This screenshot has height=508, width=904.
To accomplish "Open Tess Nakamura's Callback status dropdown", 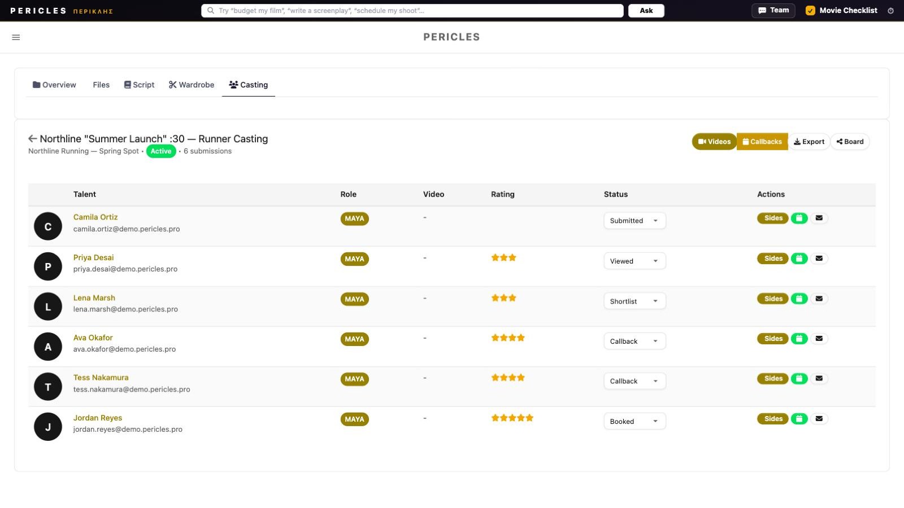I will [x=634, y=381].
